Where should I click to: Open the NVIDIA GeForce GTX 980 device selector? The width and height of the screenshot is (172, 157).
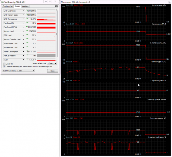[x=18, y=71]
